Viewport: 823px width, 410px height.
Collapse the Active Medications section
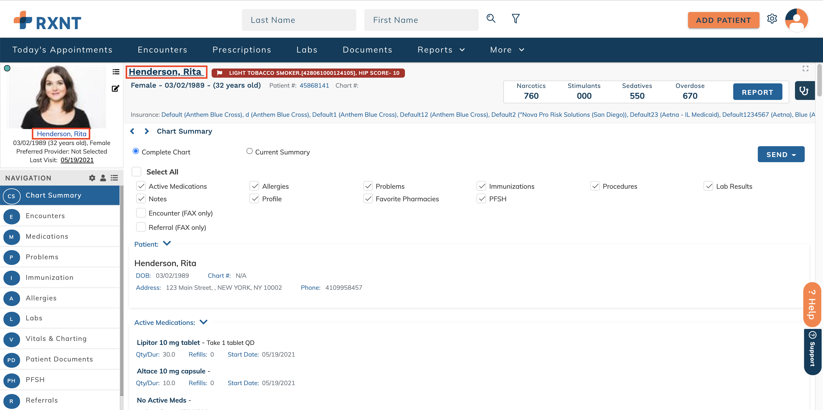tap(204, 322)
